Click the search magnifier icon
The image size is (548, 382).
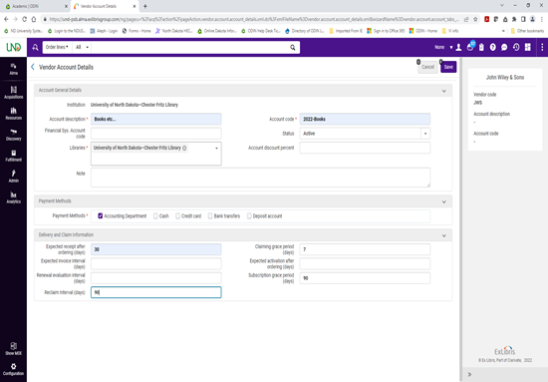(x=293, y=47)
